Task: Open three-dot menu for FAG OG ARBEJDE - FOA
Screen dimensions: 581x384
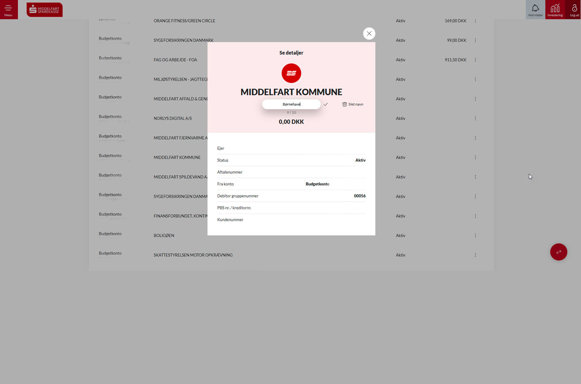Action: click(476, 60)
